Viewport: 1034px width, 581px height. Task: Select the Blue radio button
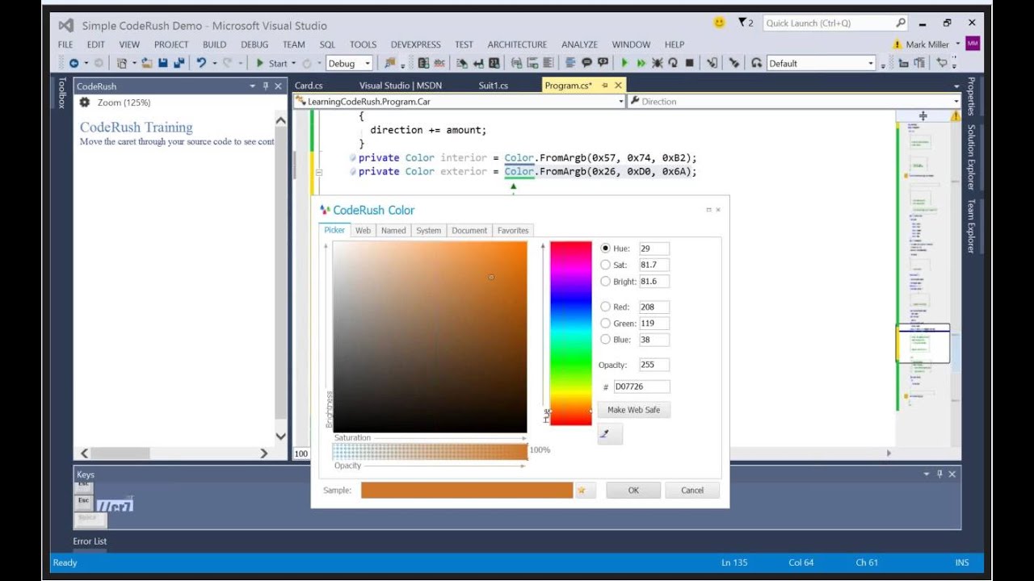[x=606, y=340]
